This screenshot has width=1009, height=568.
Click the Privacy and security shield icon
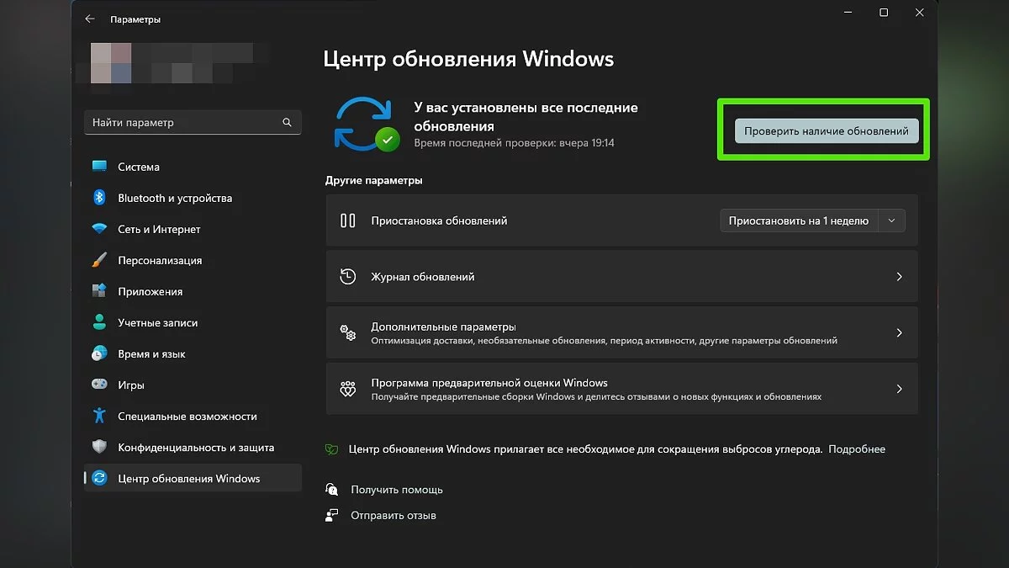(100, 447)
